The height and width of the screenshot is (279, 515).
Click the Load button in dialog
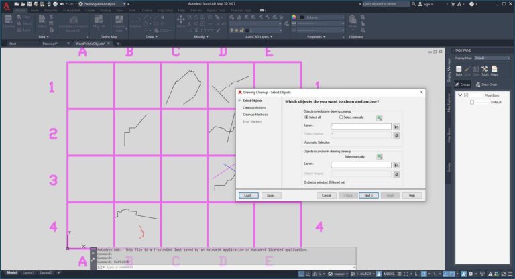pyautogui.click(x=248, y=196)
